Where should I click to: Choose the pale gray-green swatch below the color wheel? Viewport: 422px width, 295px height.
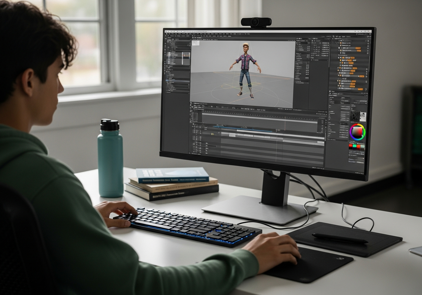pyautogui.click(x=362, y=147)
